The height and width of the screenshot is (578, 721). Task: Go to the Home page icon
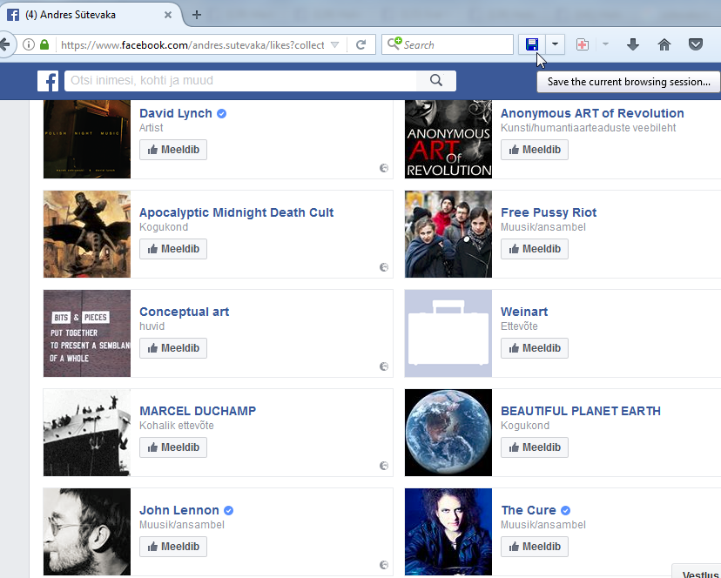coord(664,44)
